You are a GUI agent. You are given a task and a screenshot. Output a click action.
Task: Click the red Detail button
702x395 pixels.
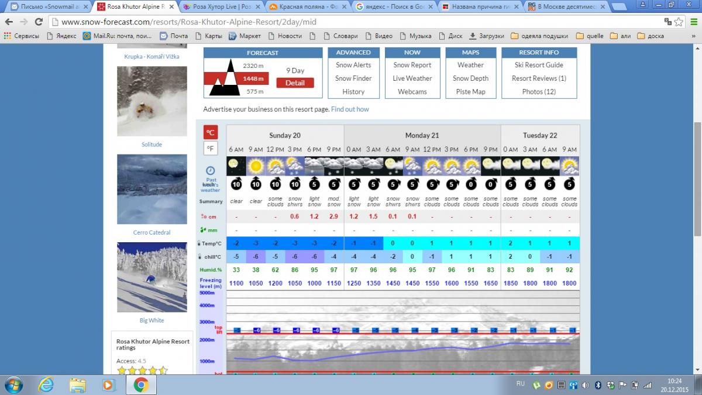[295, 83]
